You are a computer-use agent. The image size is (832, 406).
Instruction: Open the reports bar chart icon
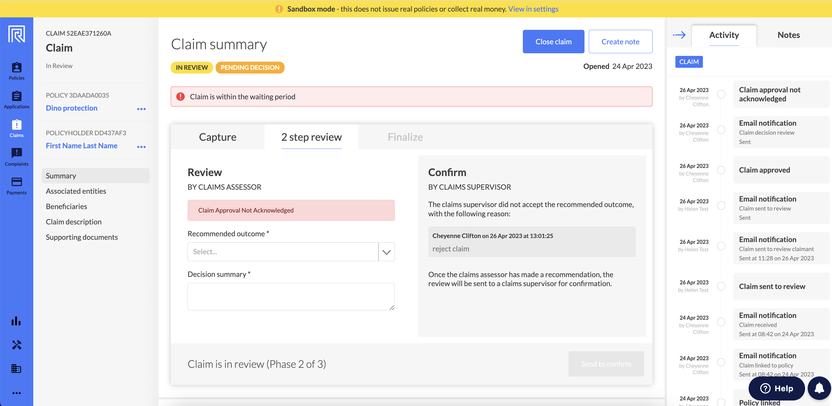(16, 321)
